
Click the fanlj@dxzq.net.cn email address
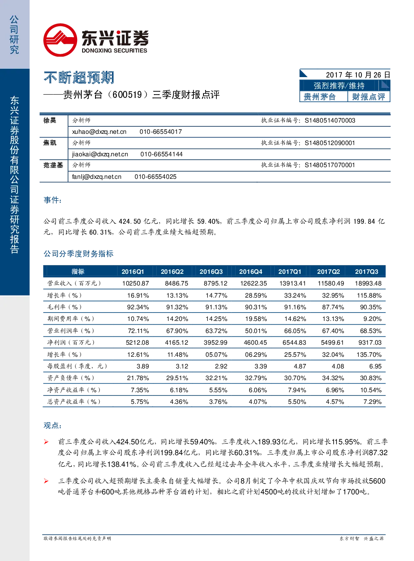[97, 177]
